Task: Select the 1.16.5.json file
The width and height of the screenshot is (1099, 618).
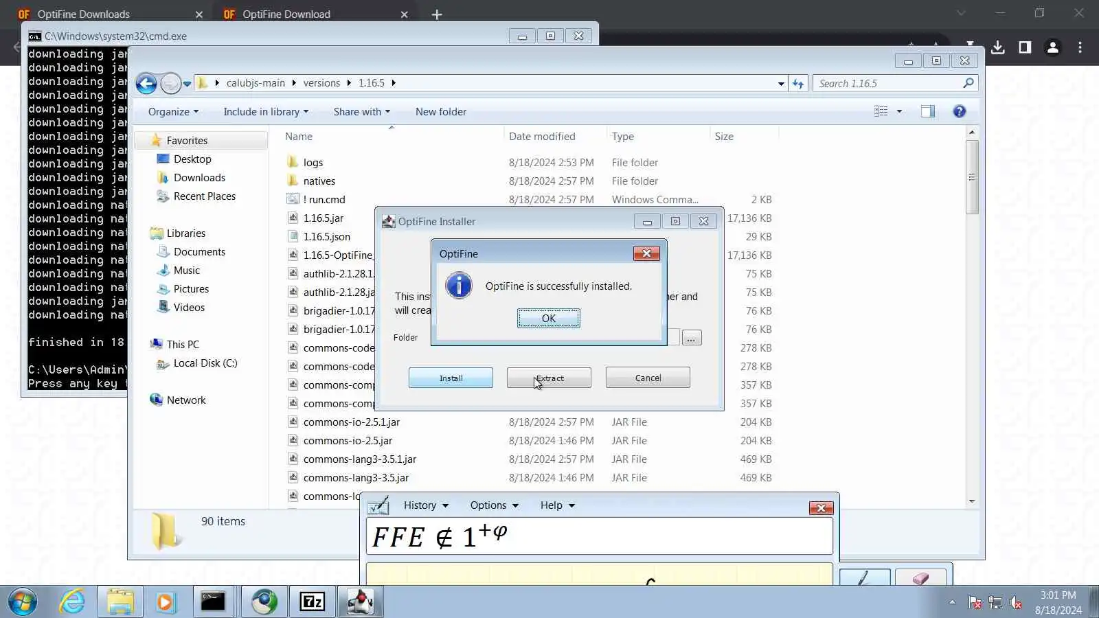Action: [x=326, y=236]
